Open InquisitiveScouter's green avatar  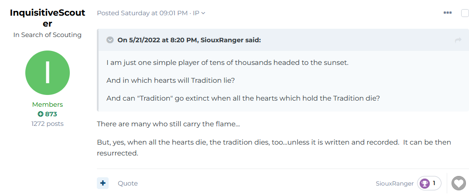pyautogui.click(x=48, y=73)
